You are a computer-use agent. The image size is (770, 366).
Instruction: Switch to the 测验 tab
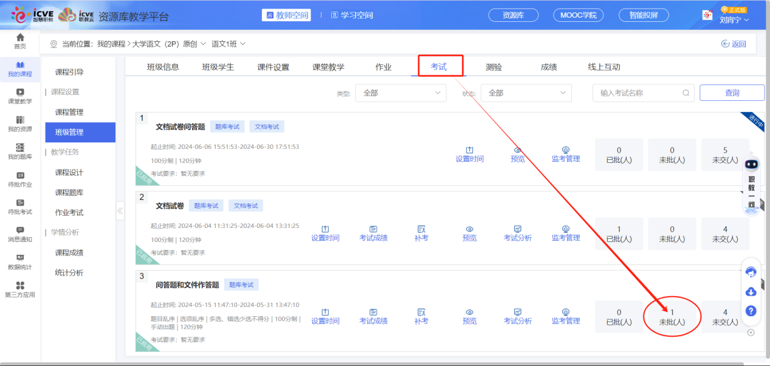[493, 67]
